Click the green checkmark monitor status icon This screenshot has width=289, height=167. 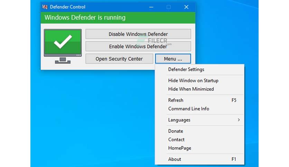click(63, 46)
